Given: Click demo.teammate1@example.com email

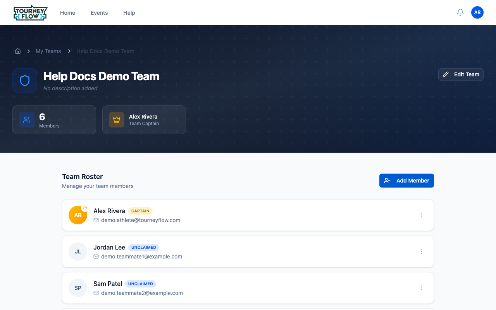Looking at the screenshot, I should tap(141, 257).
